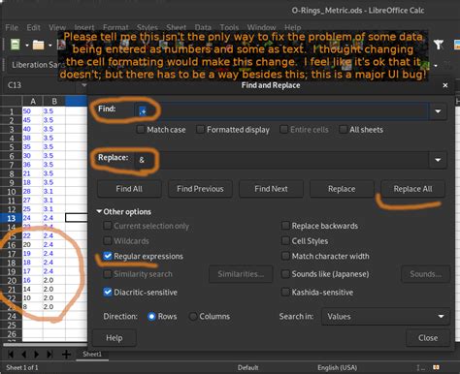The height and width of the screenshot is (374, 460).
Task: Open the New document dropdown arrow
Action: pyautogui.click(x=27, y=45)
